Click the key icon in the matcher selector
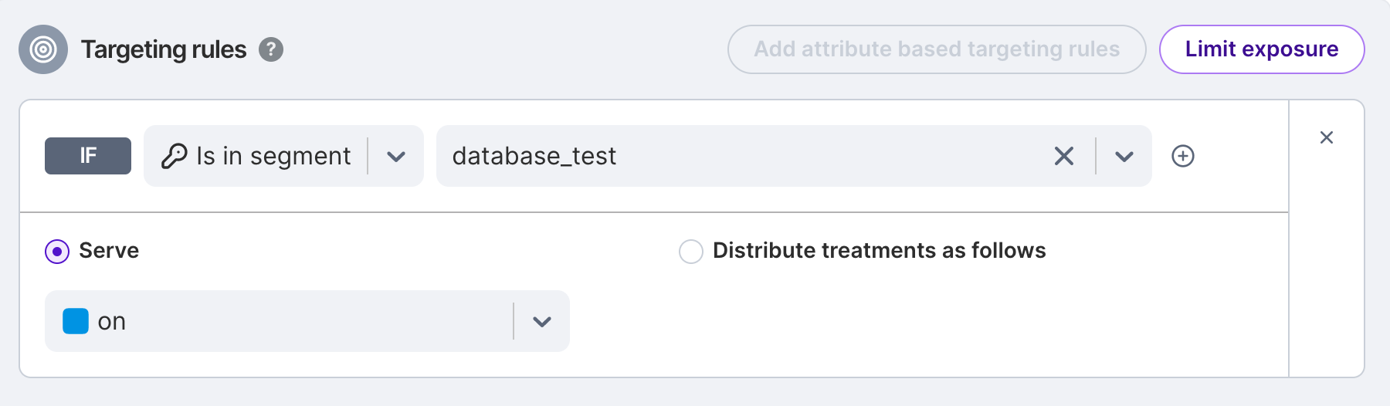Image resolution: width=1390 pixels, height=406 pixels. click(x=174, y=156)
